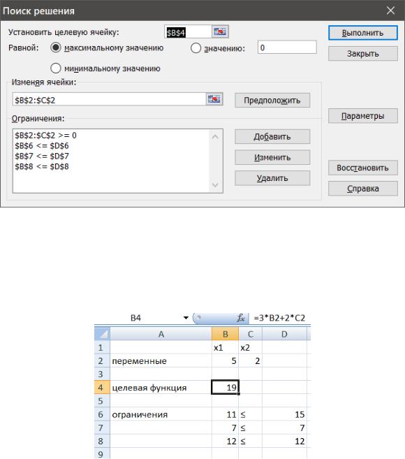Click cell with x2 label

251,347
